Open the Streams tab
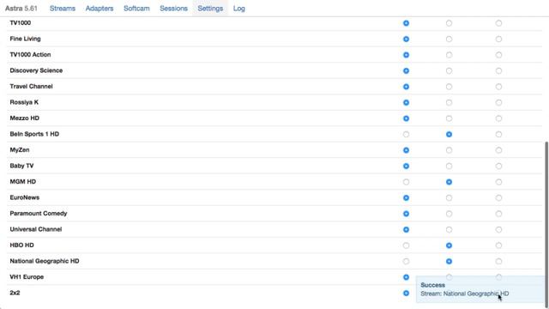Screen dimensions: 549x309 63,9
